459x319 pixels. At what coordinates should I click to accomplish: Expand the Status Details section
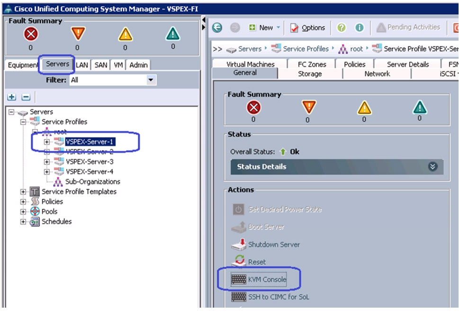tap(432, 167)
